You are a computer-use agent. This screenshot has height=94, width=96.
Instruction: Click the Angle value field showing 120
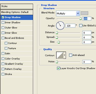tap(70, 26)
